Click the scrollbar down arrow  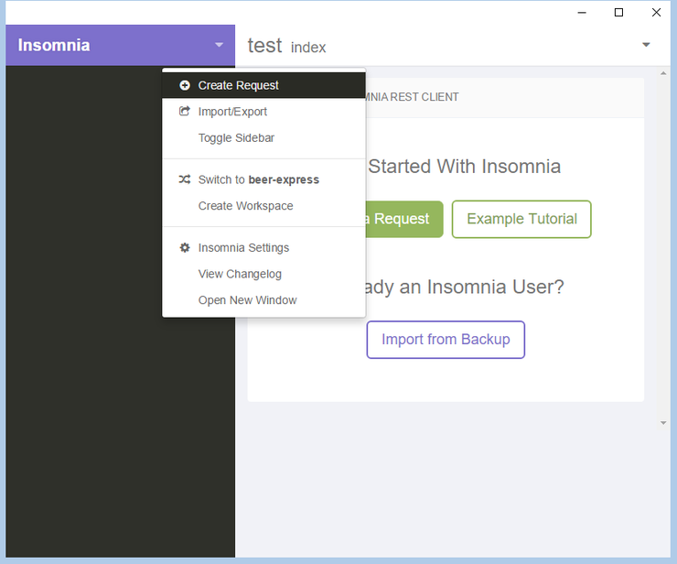[x=663, y=423]
